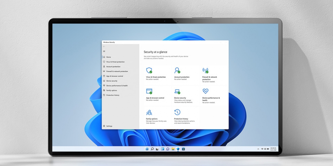
Task: Click the Device security laptop card icon
Action: point(177,91)
